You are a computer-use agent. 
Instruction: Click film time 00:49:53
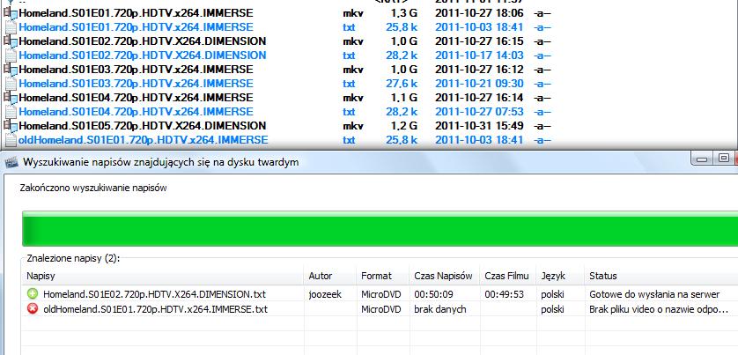point(504,295)
